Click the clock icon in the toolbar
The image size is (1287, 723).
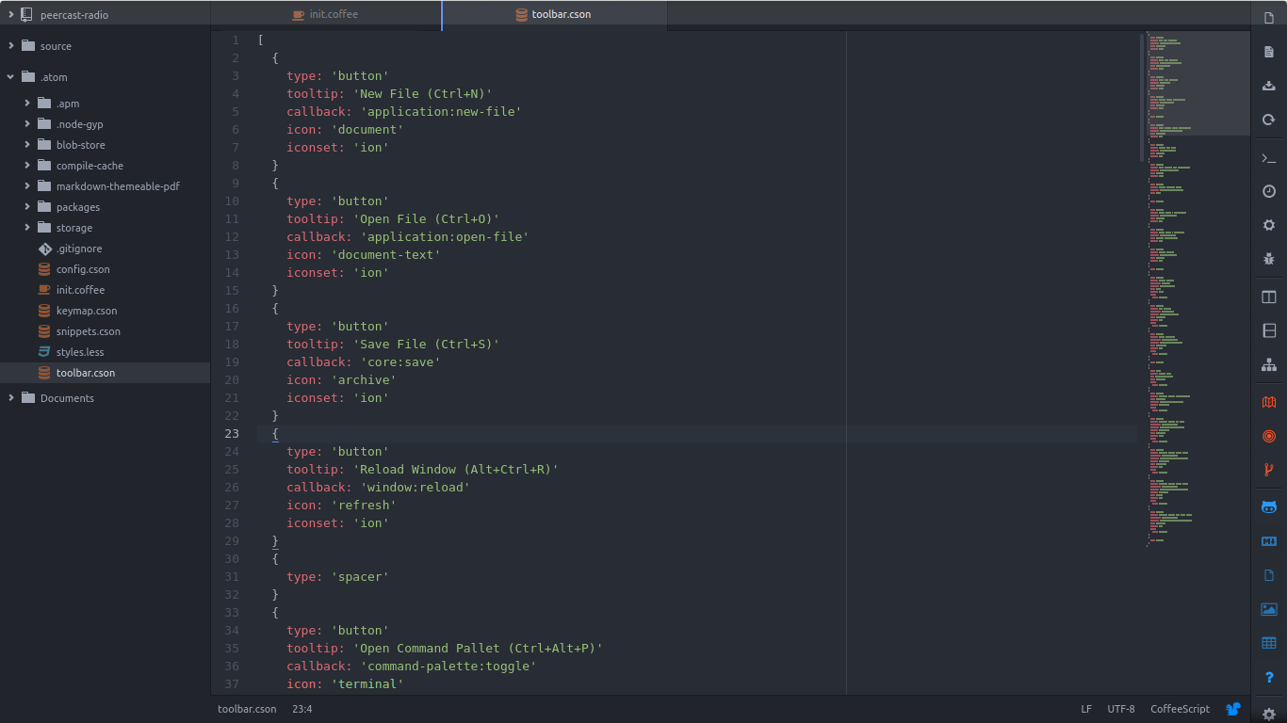(1269, 191)
